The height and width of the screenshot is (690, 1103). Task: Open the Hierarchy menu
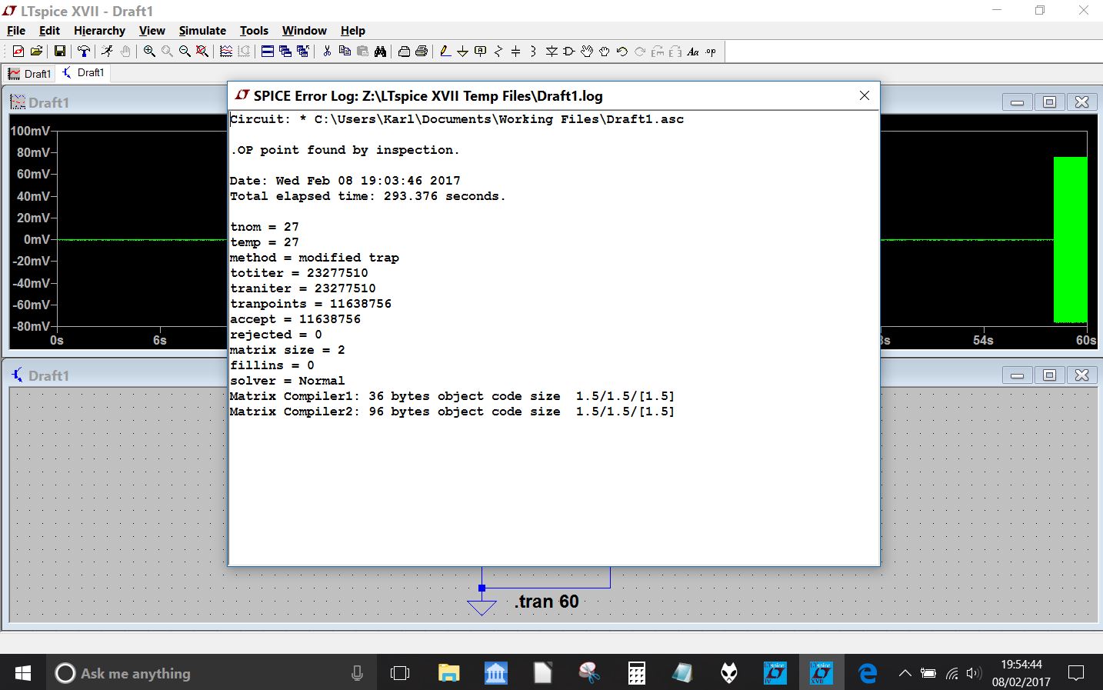pyautogui.click(x=99, y=31)
